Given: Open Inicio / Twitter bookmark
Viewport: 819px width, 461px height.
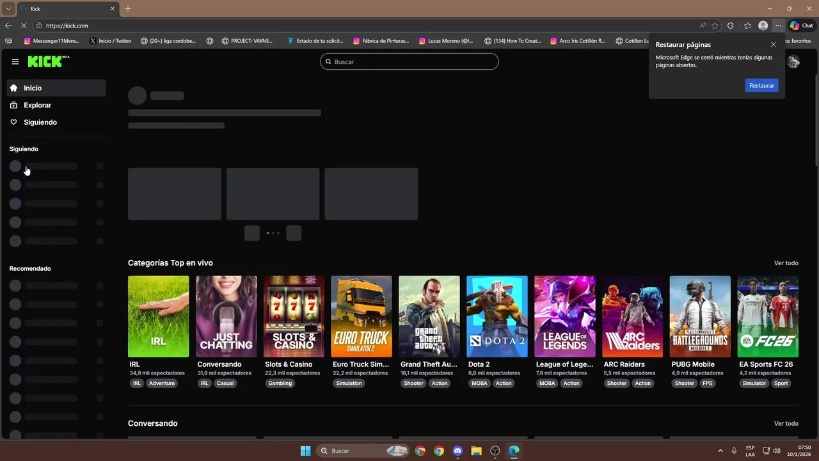Looking at the screenshot, I should 111,41.
